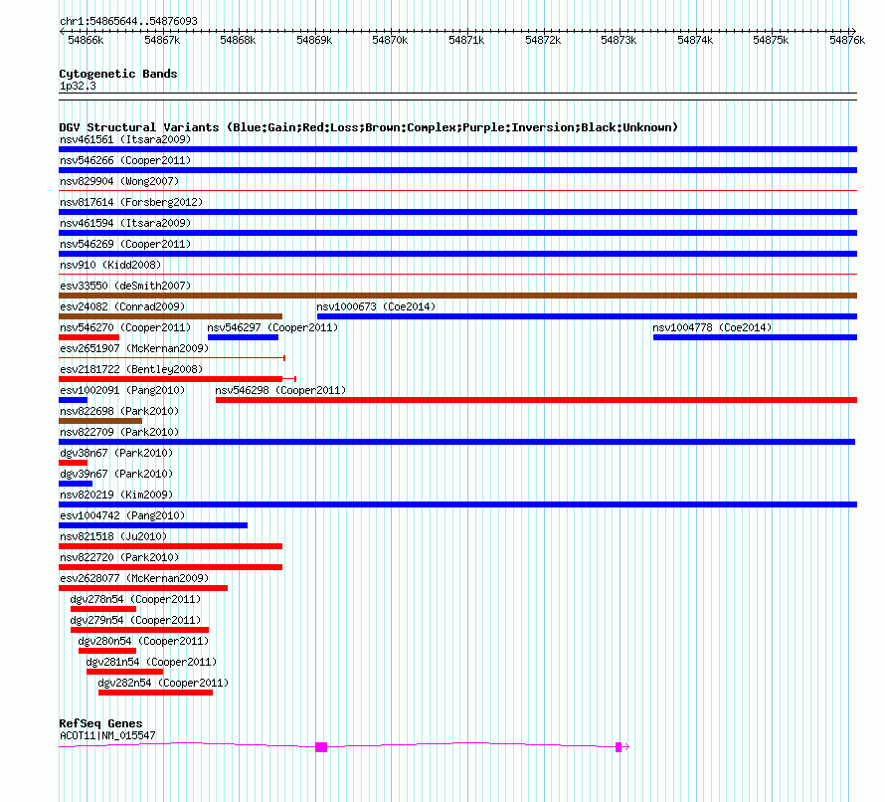Click the blue bar under dgv39n67

coord(76,484)
